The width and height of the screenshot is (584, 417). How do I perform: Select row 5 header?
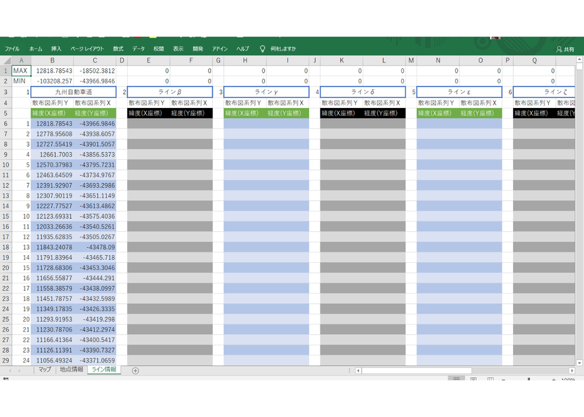coord(6,113)
